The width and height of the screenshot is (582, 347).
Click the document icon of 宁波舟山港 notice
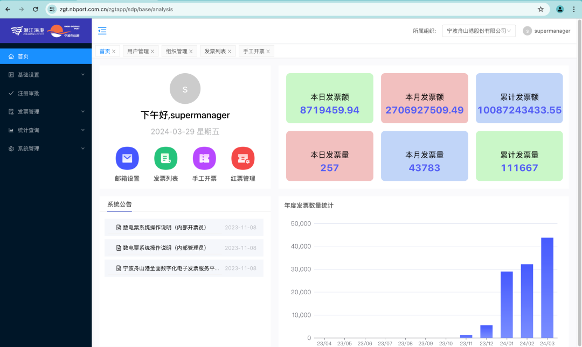click(x=119, y=268)
